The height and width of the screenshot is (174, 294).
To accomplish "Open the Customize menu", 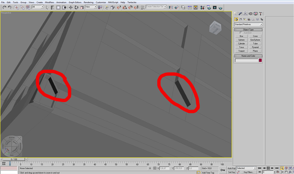I will click(101, 2).
